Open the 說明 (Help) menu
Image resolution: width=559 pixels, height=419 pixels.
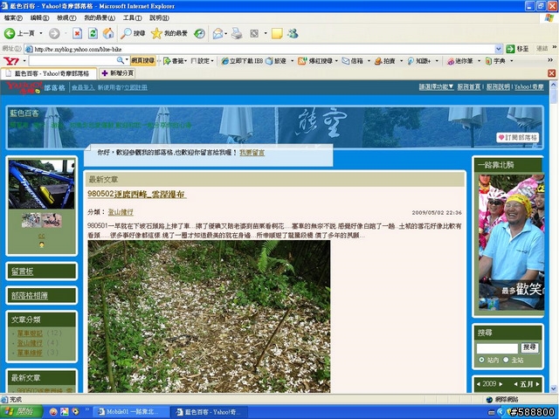click(x=159, y=17)
